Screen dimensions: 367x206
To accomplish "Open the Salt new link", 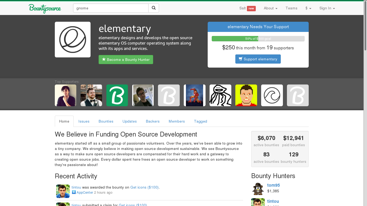I will tap(247, 8).
